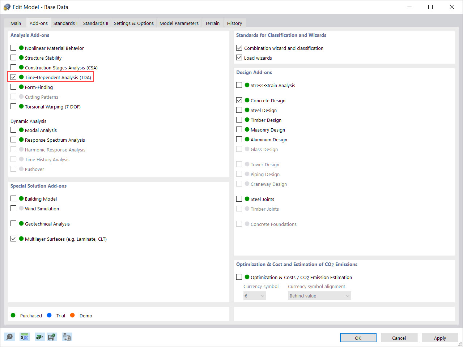Edit units and decimal places
The height and width of the screenshot is (347, 463).
(x=24, y=337)
